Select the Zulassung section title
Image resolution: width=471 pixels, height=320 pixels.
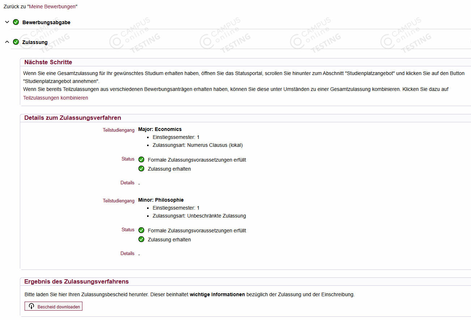(x=35, y=42)
